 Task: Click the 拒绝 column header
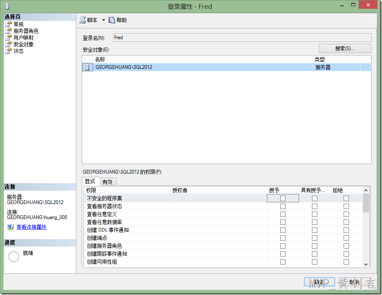point(346,190)
